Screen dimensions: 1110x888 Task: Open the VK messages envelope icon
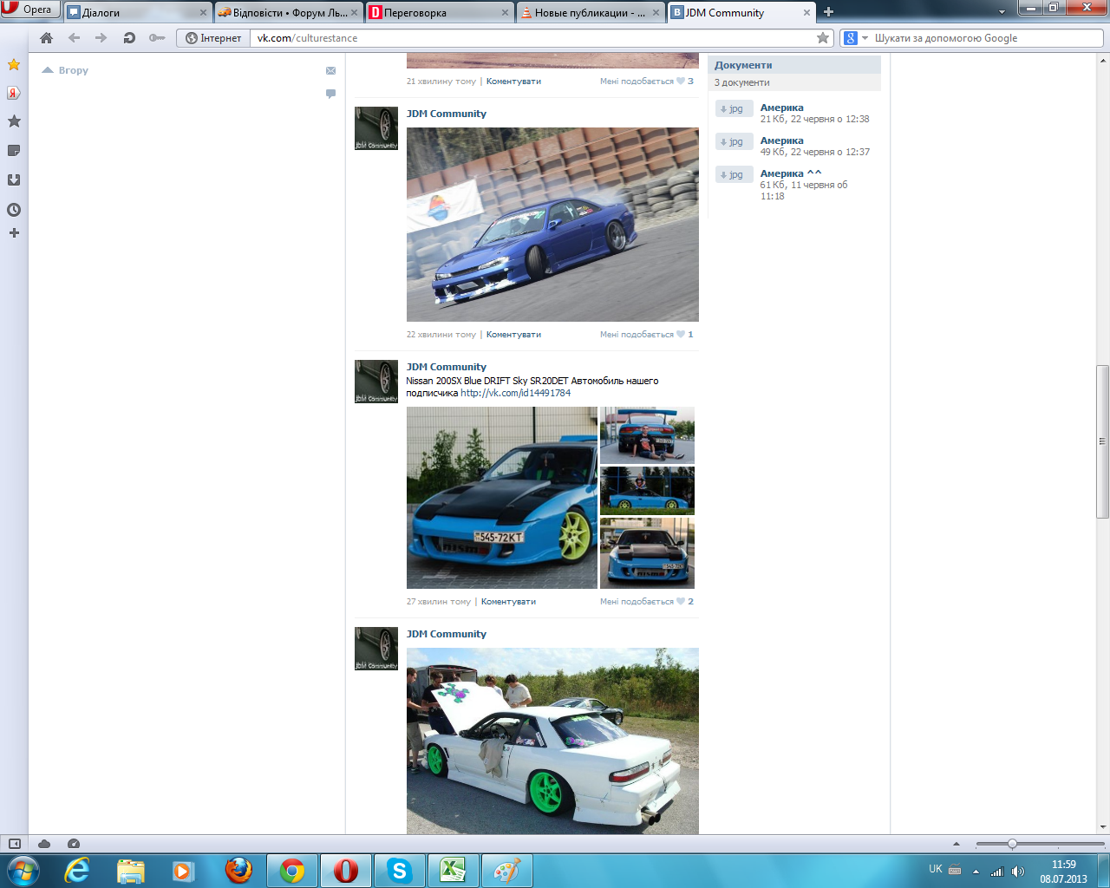pyautogui.click(x=330, y=71)
